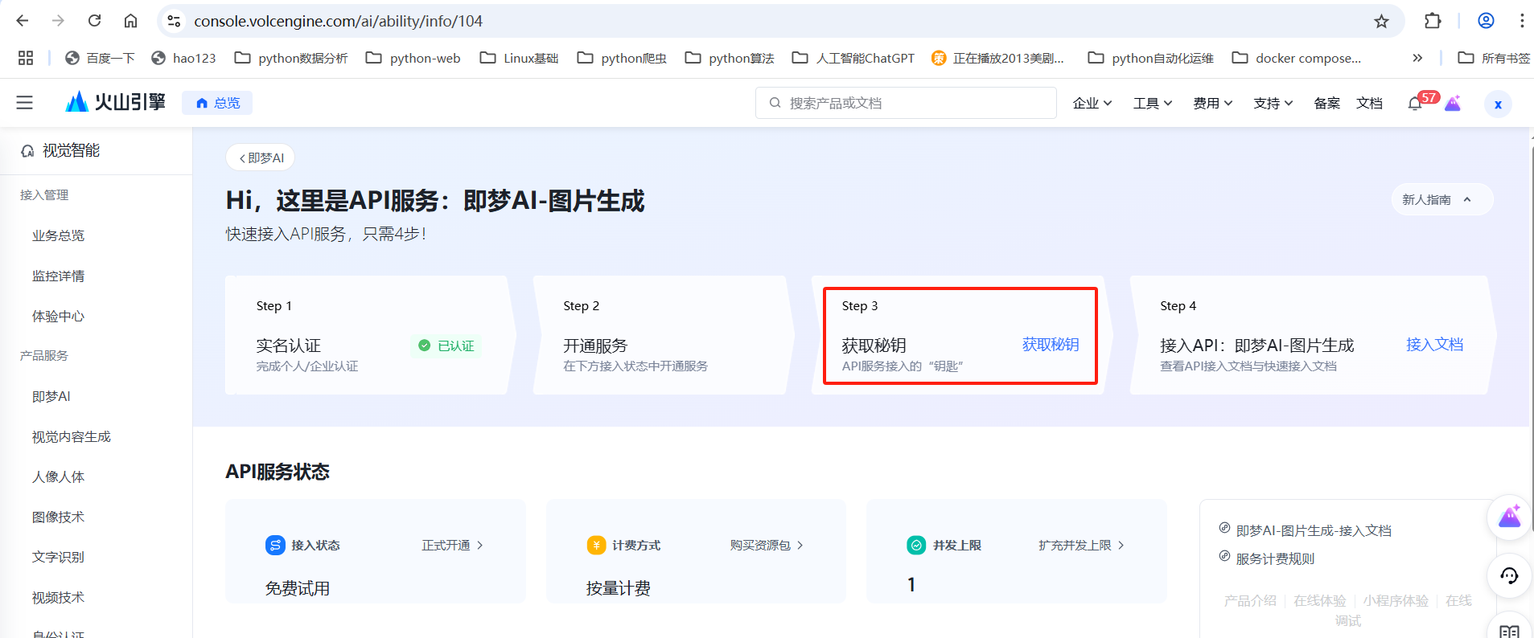Select 人像人体 in the sidebar
This screenshot has height=638, width=1534.
[x=58, y=476]
